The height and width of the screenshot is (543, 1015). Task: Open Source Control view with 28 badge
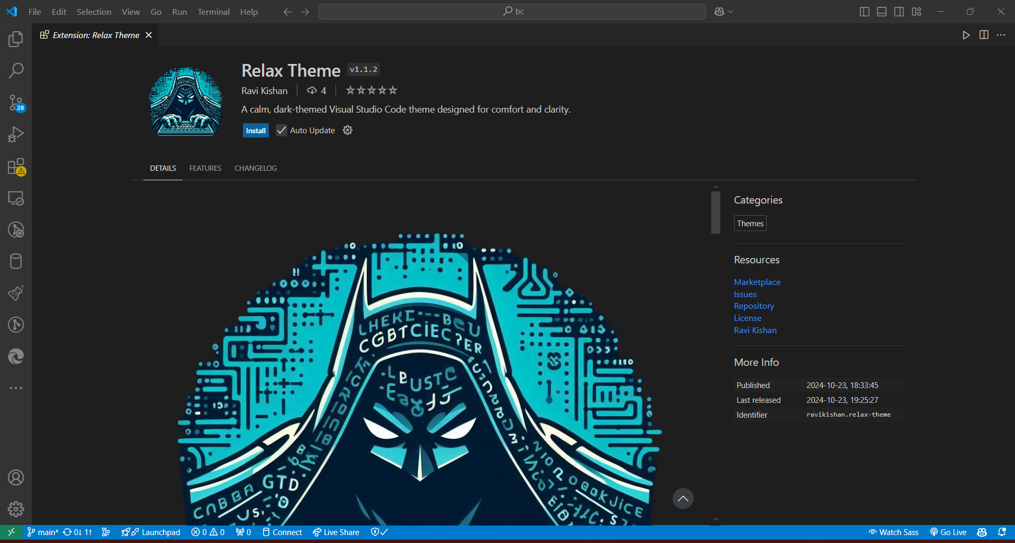point(16,103)
